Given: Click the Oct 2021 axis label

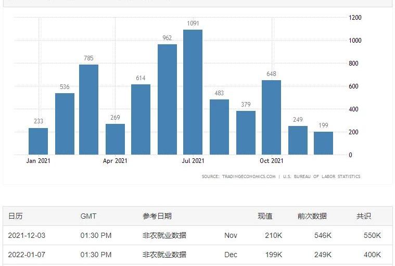Looking at the screenshot, I should 271,161.
